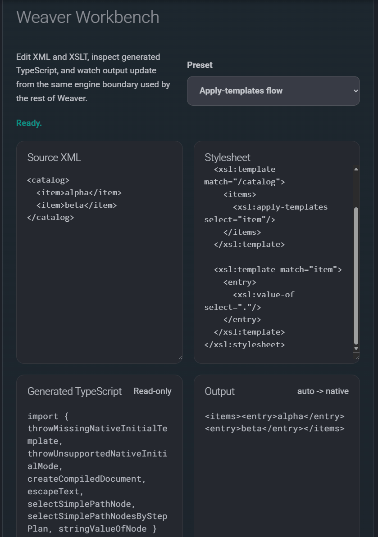
Task: Click the Stylesheet vertical scrollbar thumb
Action: click(356, 276)
